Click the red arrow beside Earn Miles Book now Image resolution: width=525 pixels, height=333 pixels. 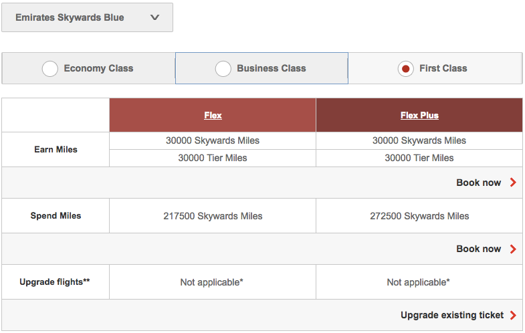(513, 183)
